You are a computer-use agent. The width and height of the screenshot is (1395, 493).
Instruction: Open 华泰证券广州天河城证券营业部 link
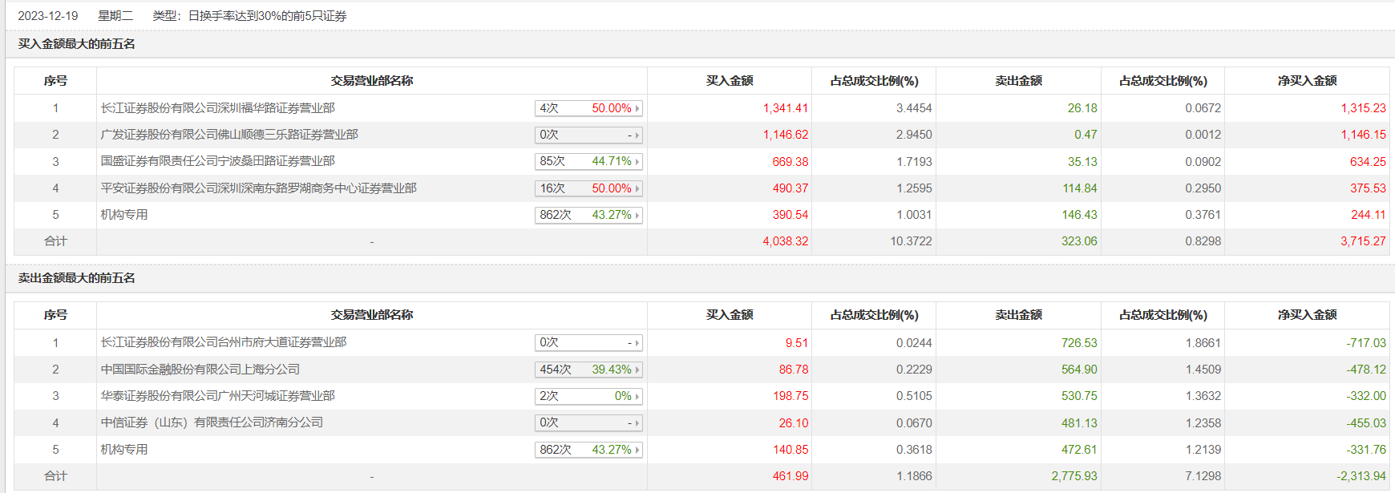[x=217, y=396]
